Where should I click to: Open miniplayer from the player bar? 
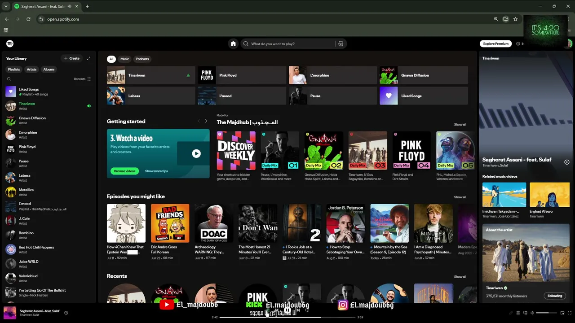[562, 313]
